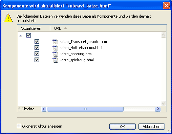Image resolution: width=172 pixels, height=134 pixels.
Task: Select the katze_kletterbaeume.html filename text
Action: tap(81, 48)
